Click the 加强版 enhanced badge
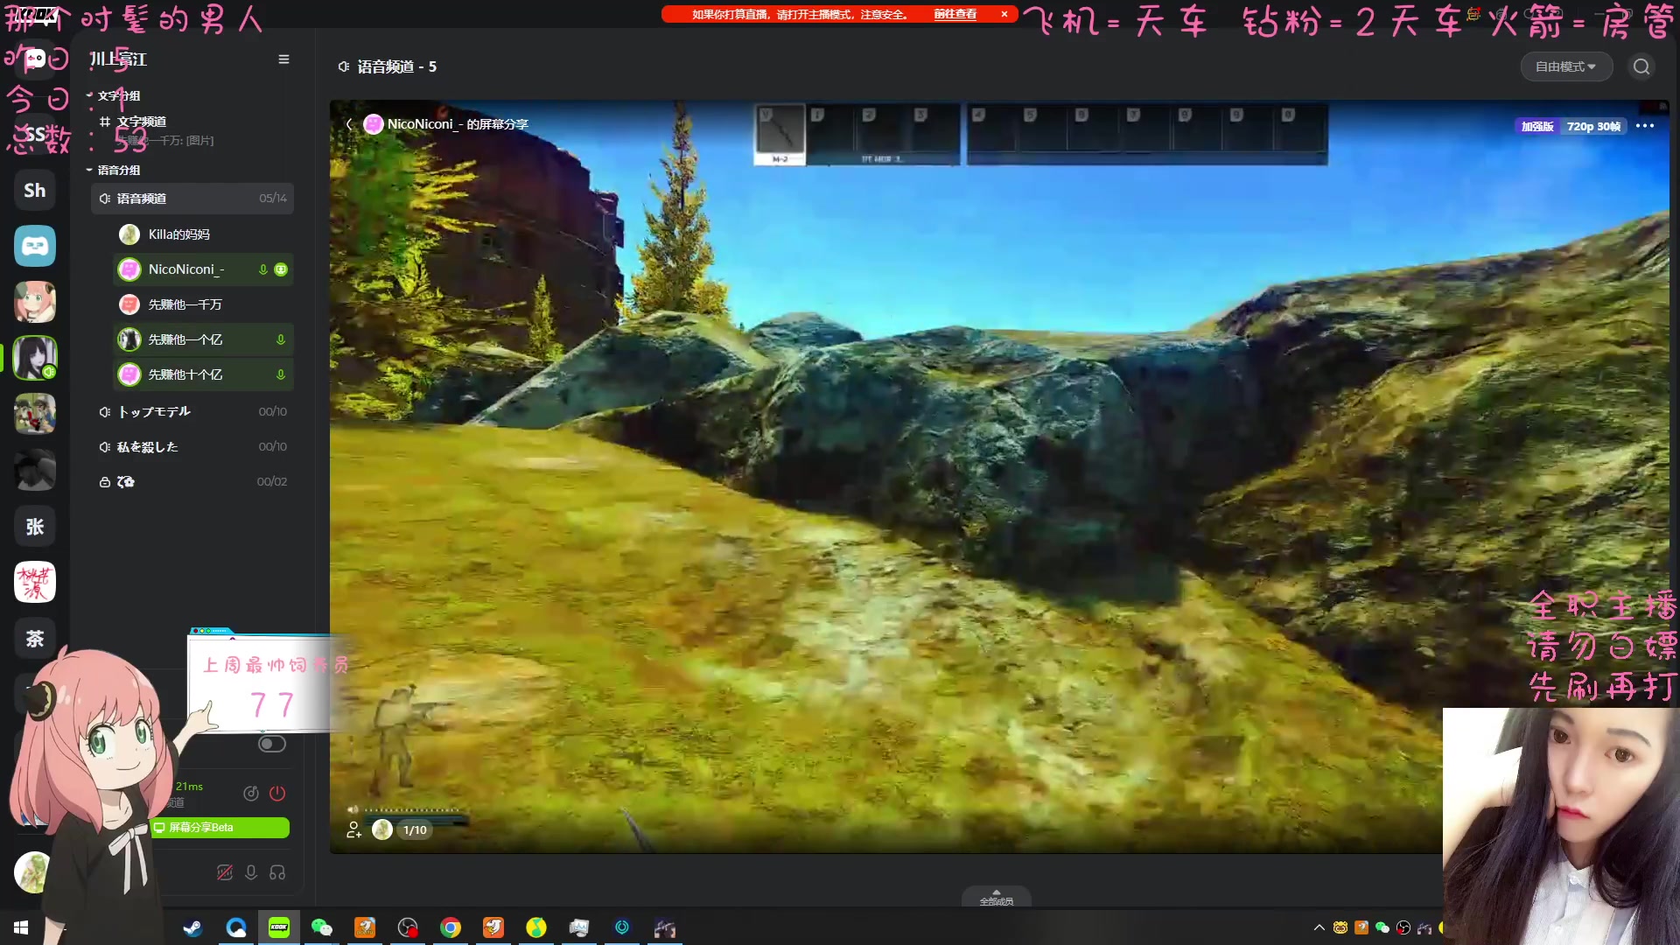This screenshot has height=945, width=1680. point(1536,127)
